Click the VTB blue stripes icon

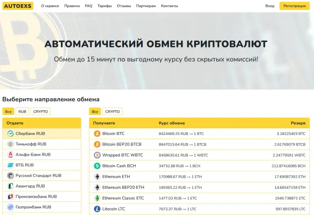pos(10,165)
